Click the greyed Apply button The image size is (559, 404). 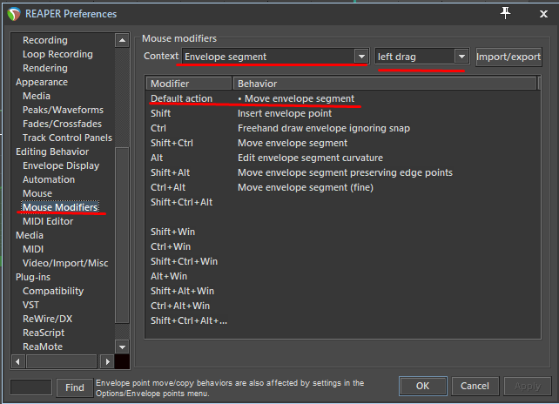(528, 386)
